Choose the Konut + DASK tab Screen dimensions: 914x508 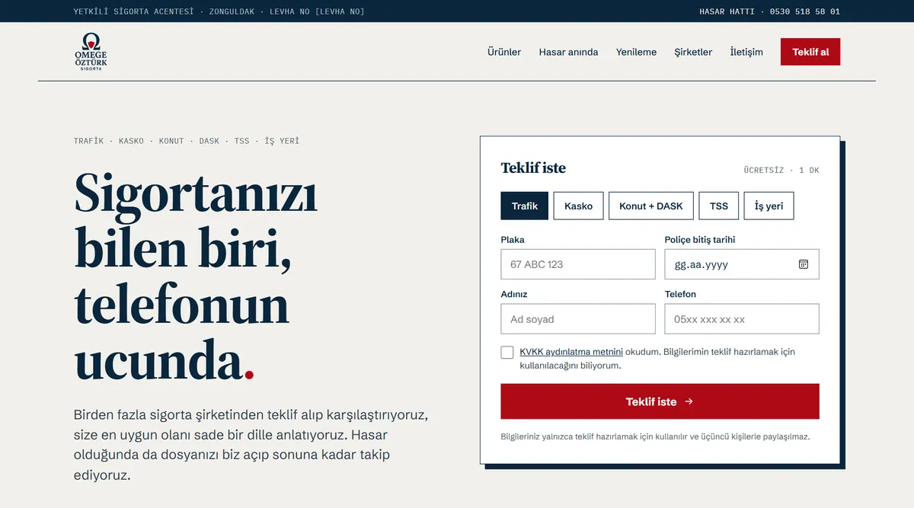651,206
